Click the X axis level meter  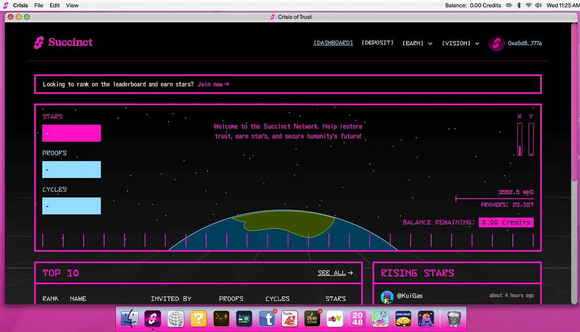pos(519,139)
